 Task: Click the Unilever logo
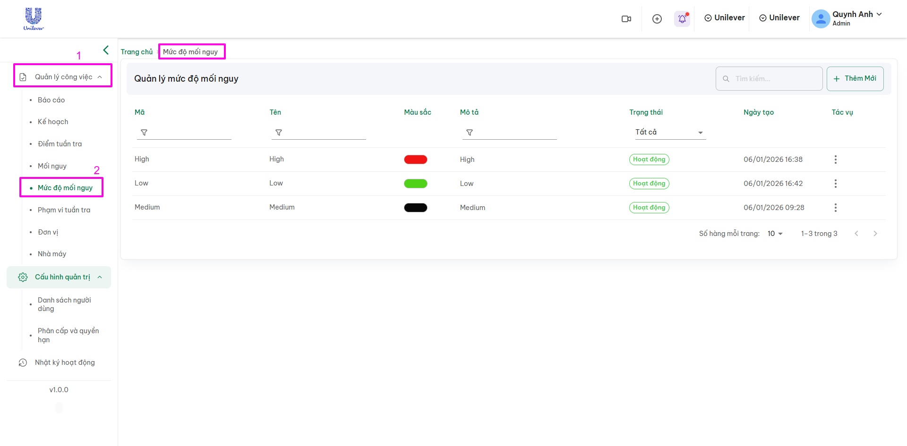34,19
